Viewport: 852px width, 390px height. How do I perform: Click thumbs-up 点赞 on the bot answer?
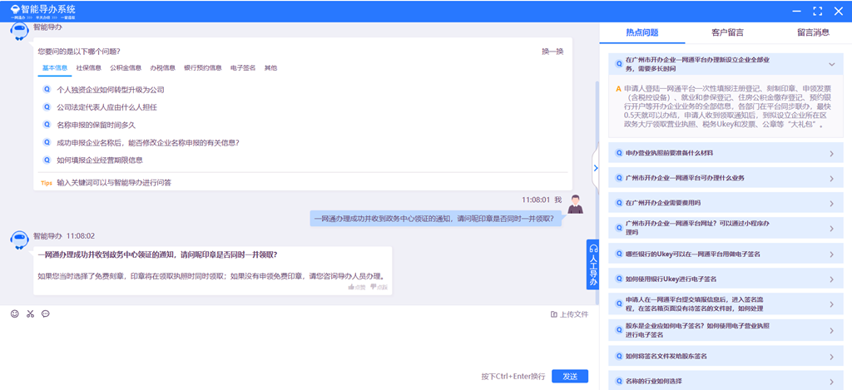tap(357, 286)
